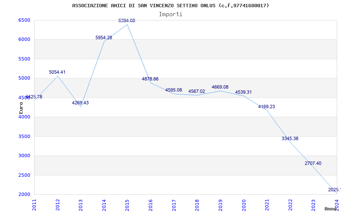
Task: Click the 4169.23 data label
Action: (x=267, y=107)
